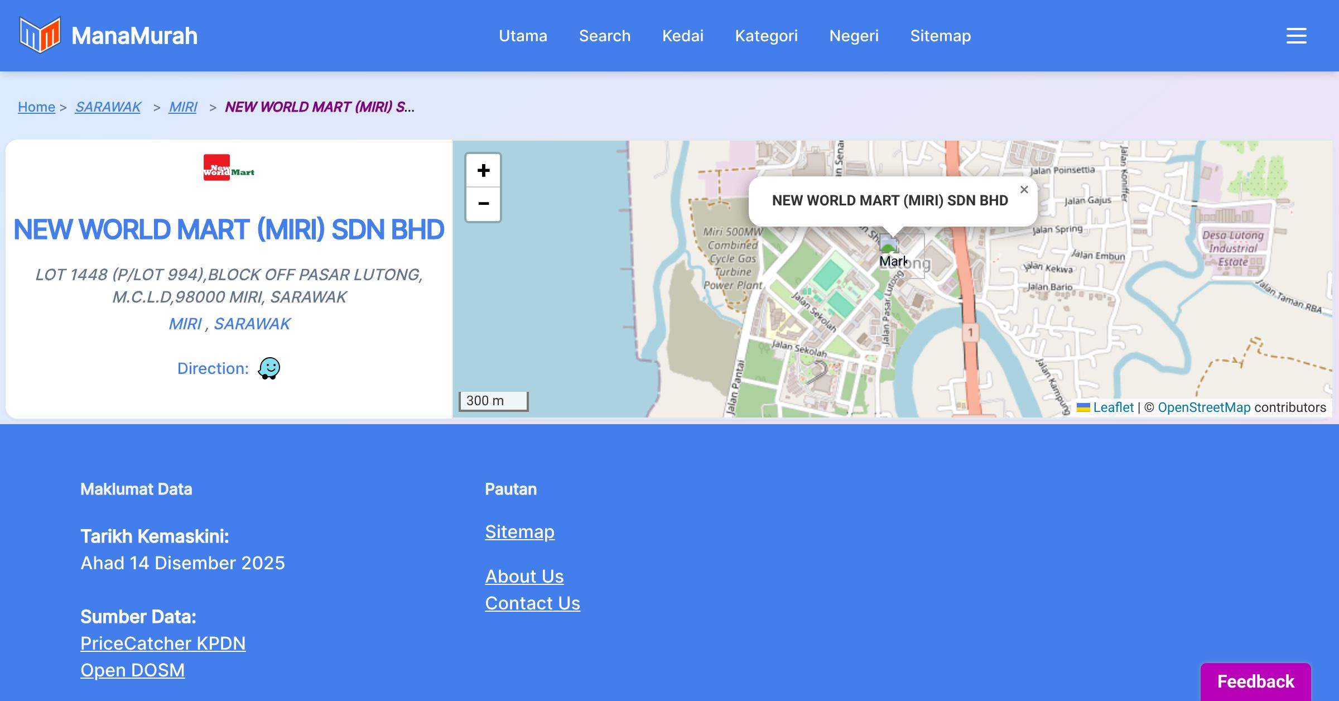The width and height of the screenshot is (1339, 701).
Task: Open the Leaflet attribution link
Action: click(1113, 407)
